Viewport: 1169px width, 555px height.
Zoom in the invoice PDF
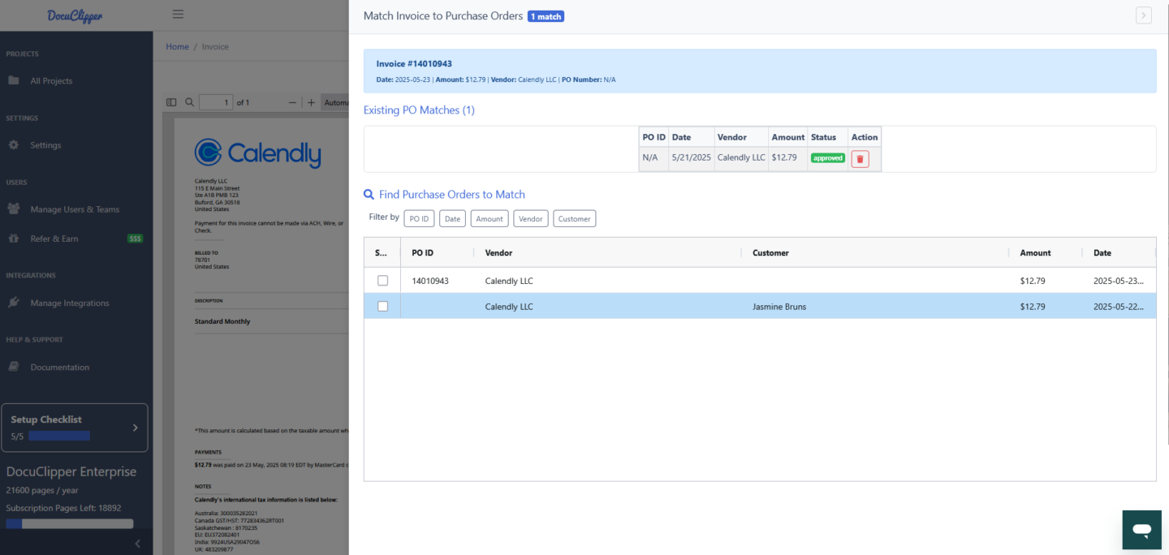[x=311, y=103]
